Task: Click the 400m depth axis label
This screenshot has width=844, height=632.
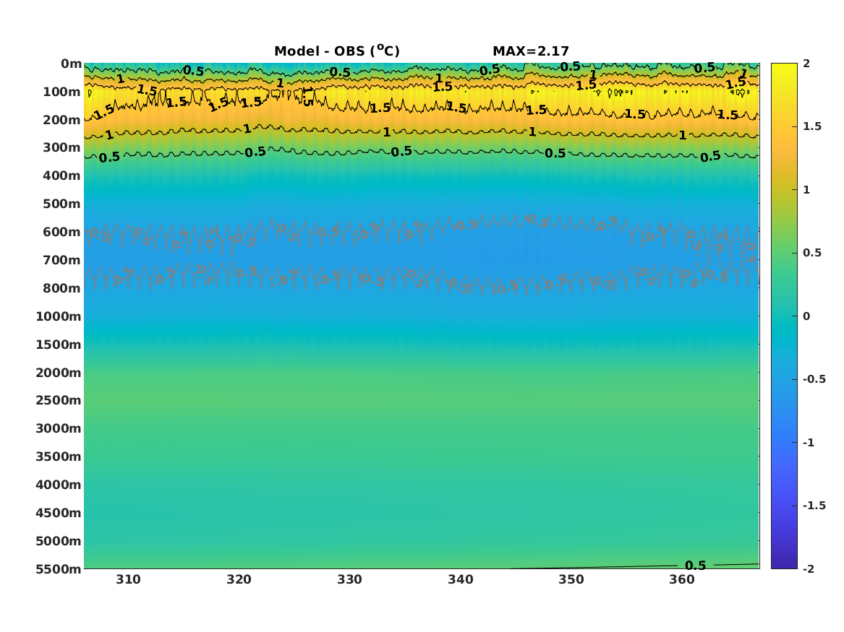Action: 61,176
